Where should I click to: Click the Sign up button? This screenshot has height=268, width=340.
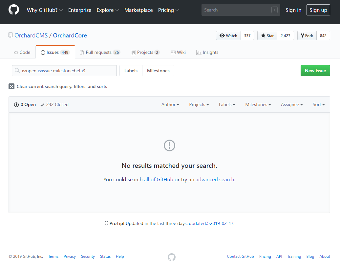tap(318, 10)
